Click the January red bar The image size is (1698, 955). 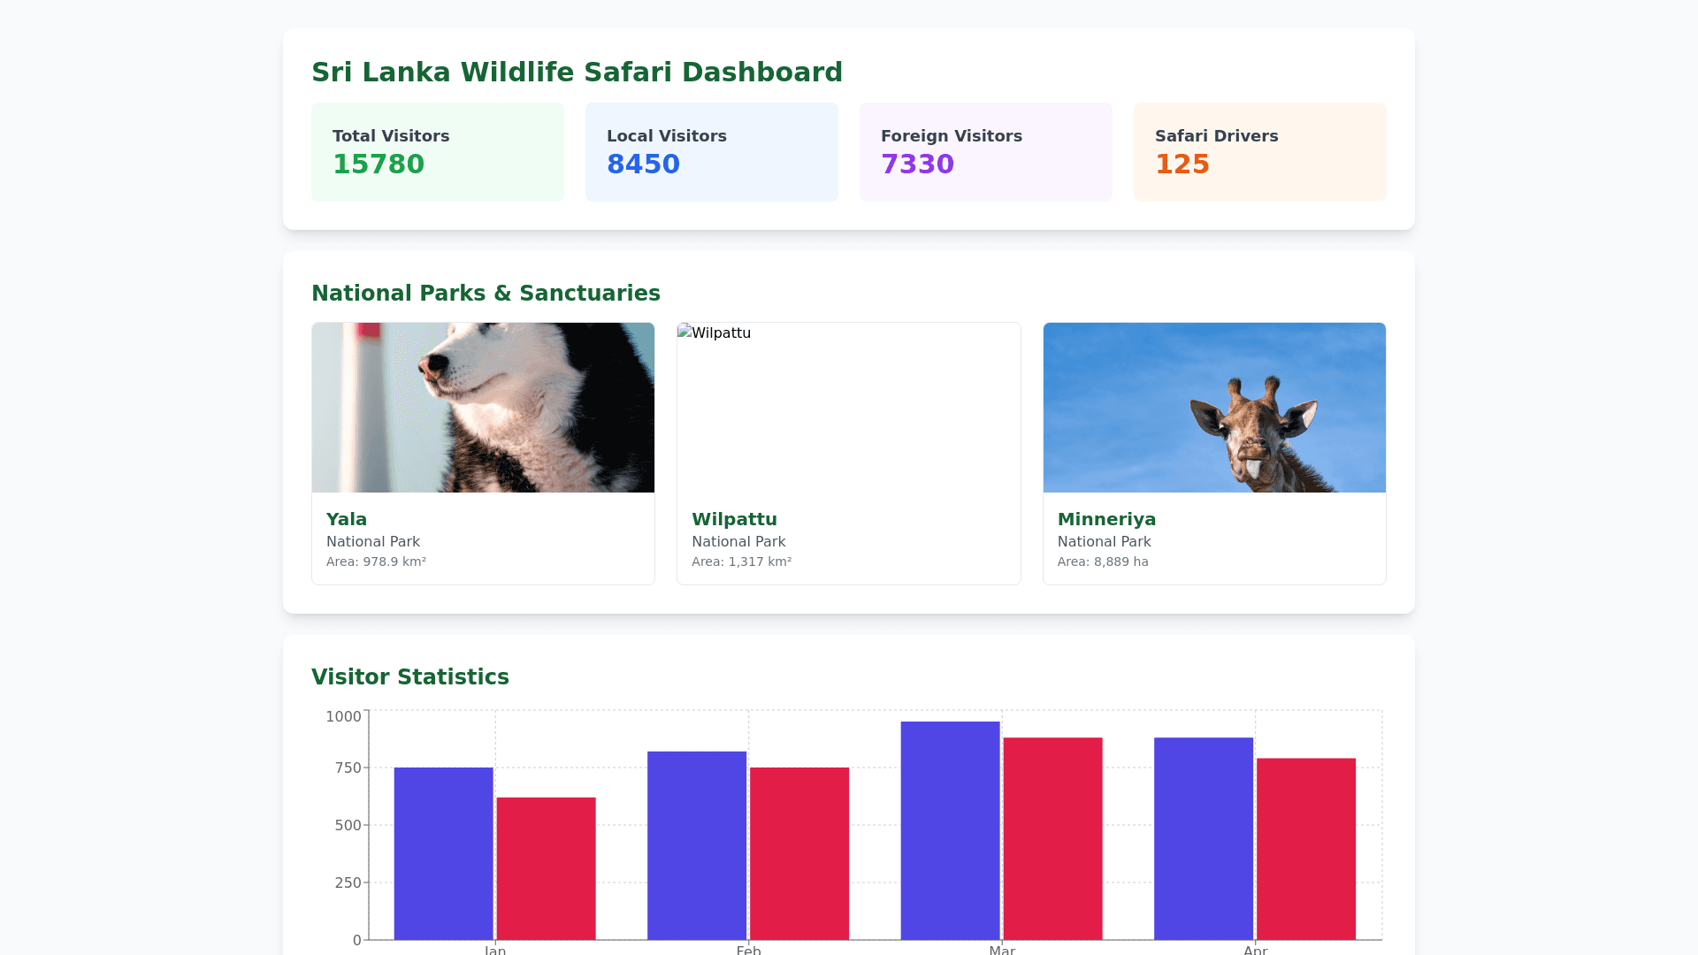click(x=546, y=868)
